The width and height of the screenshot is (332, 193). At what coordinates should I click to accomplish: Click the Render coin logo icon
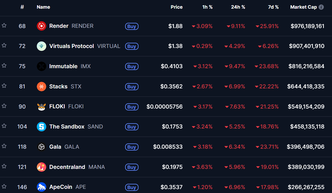coord(42,26)
